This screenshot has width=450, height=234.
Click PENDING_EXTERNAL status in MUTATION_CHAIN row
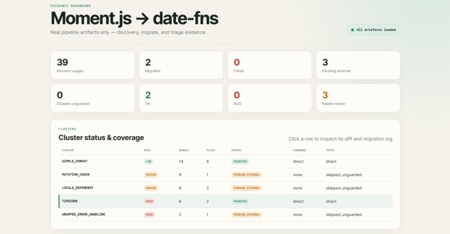247,175
